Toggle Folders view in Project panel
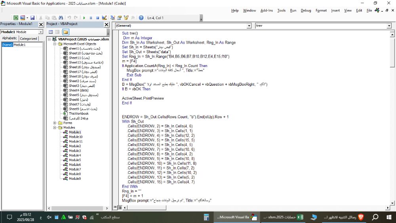Viewport: 396px width, 223px height. click(x=65, y=32)
